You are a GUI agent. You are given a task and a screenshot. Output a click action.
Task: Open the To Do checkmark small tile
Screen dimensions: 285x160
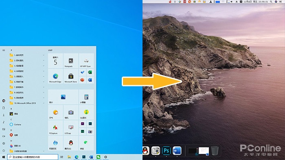tap(83, 72)
